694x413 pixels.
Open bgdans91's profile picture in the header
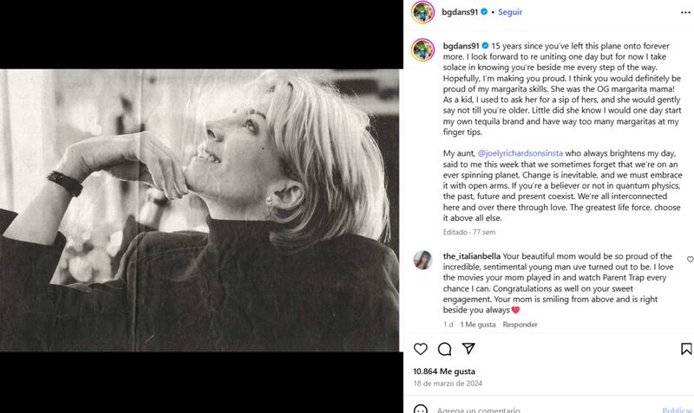point(422,12)
